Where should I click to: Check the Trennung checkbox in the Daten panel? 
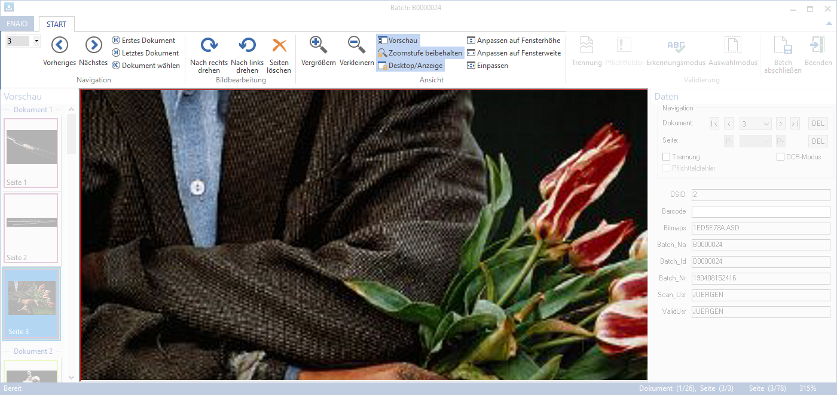667,156
